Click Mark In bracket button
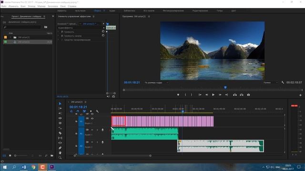305x171 pixels. 185,95
